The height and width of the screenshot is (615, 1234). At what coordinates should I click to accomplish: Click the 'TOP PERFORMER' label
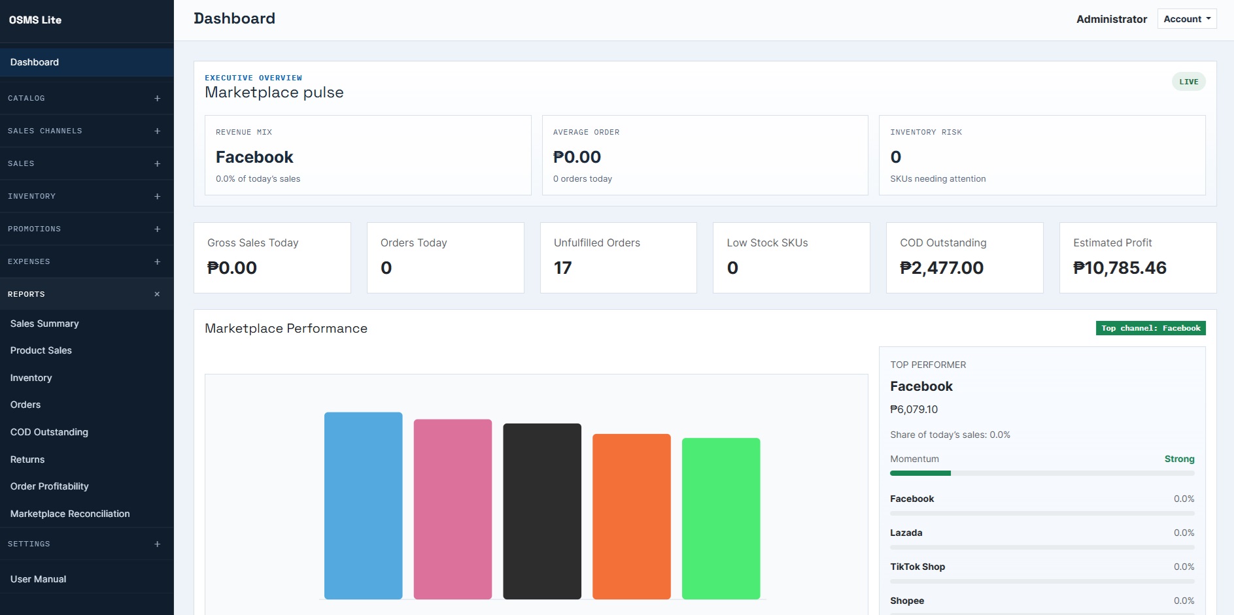point(928,365)
